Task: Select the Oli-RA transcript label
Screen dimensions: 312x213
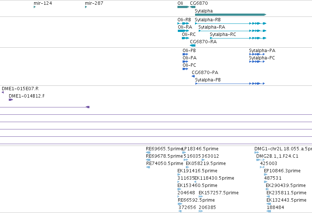Action: pos(185,27)
